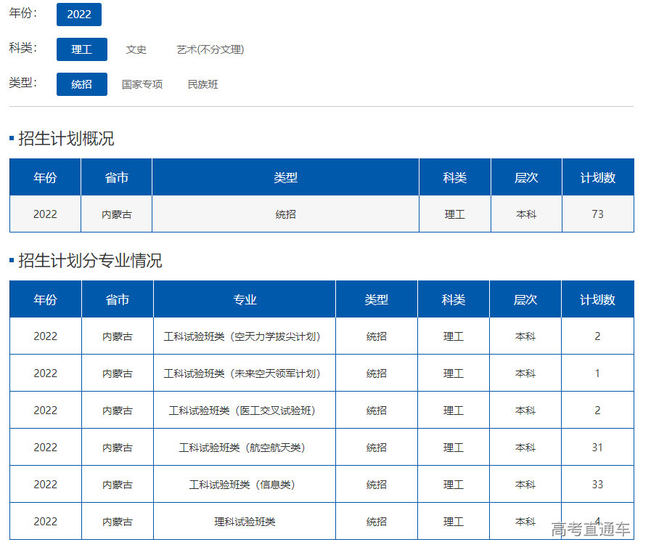Screen dimensions: 651x558
Task: Click 内蒙古 in the overview table row
Action: 117,214
